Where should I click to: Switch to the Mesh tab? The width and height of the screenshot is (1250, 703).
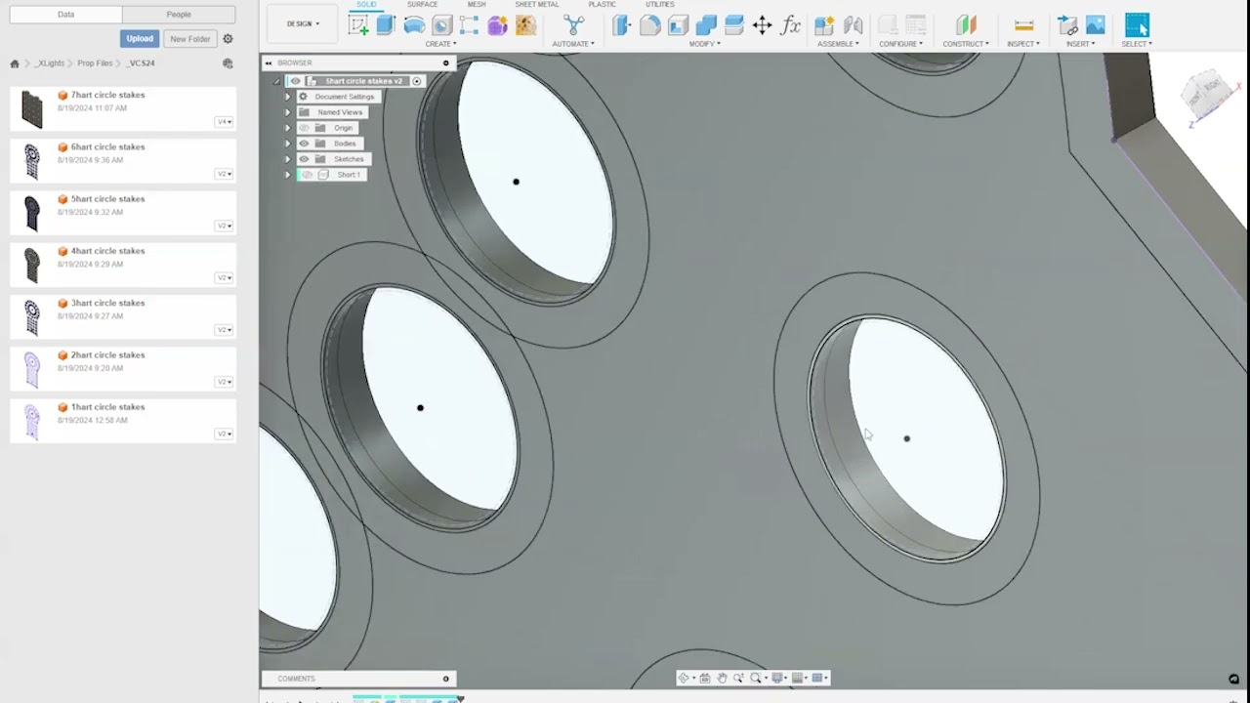[x=477, y=5]
